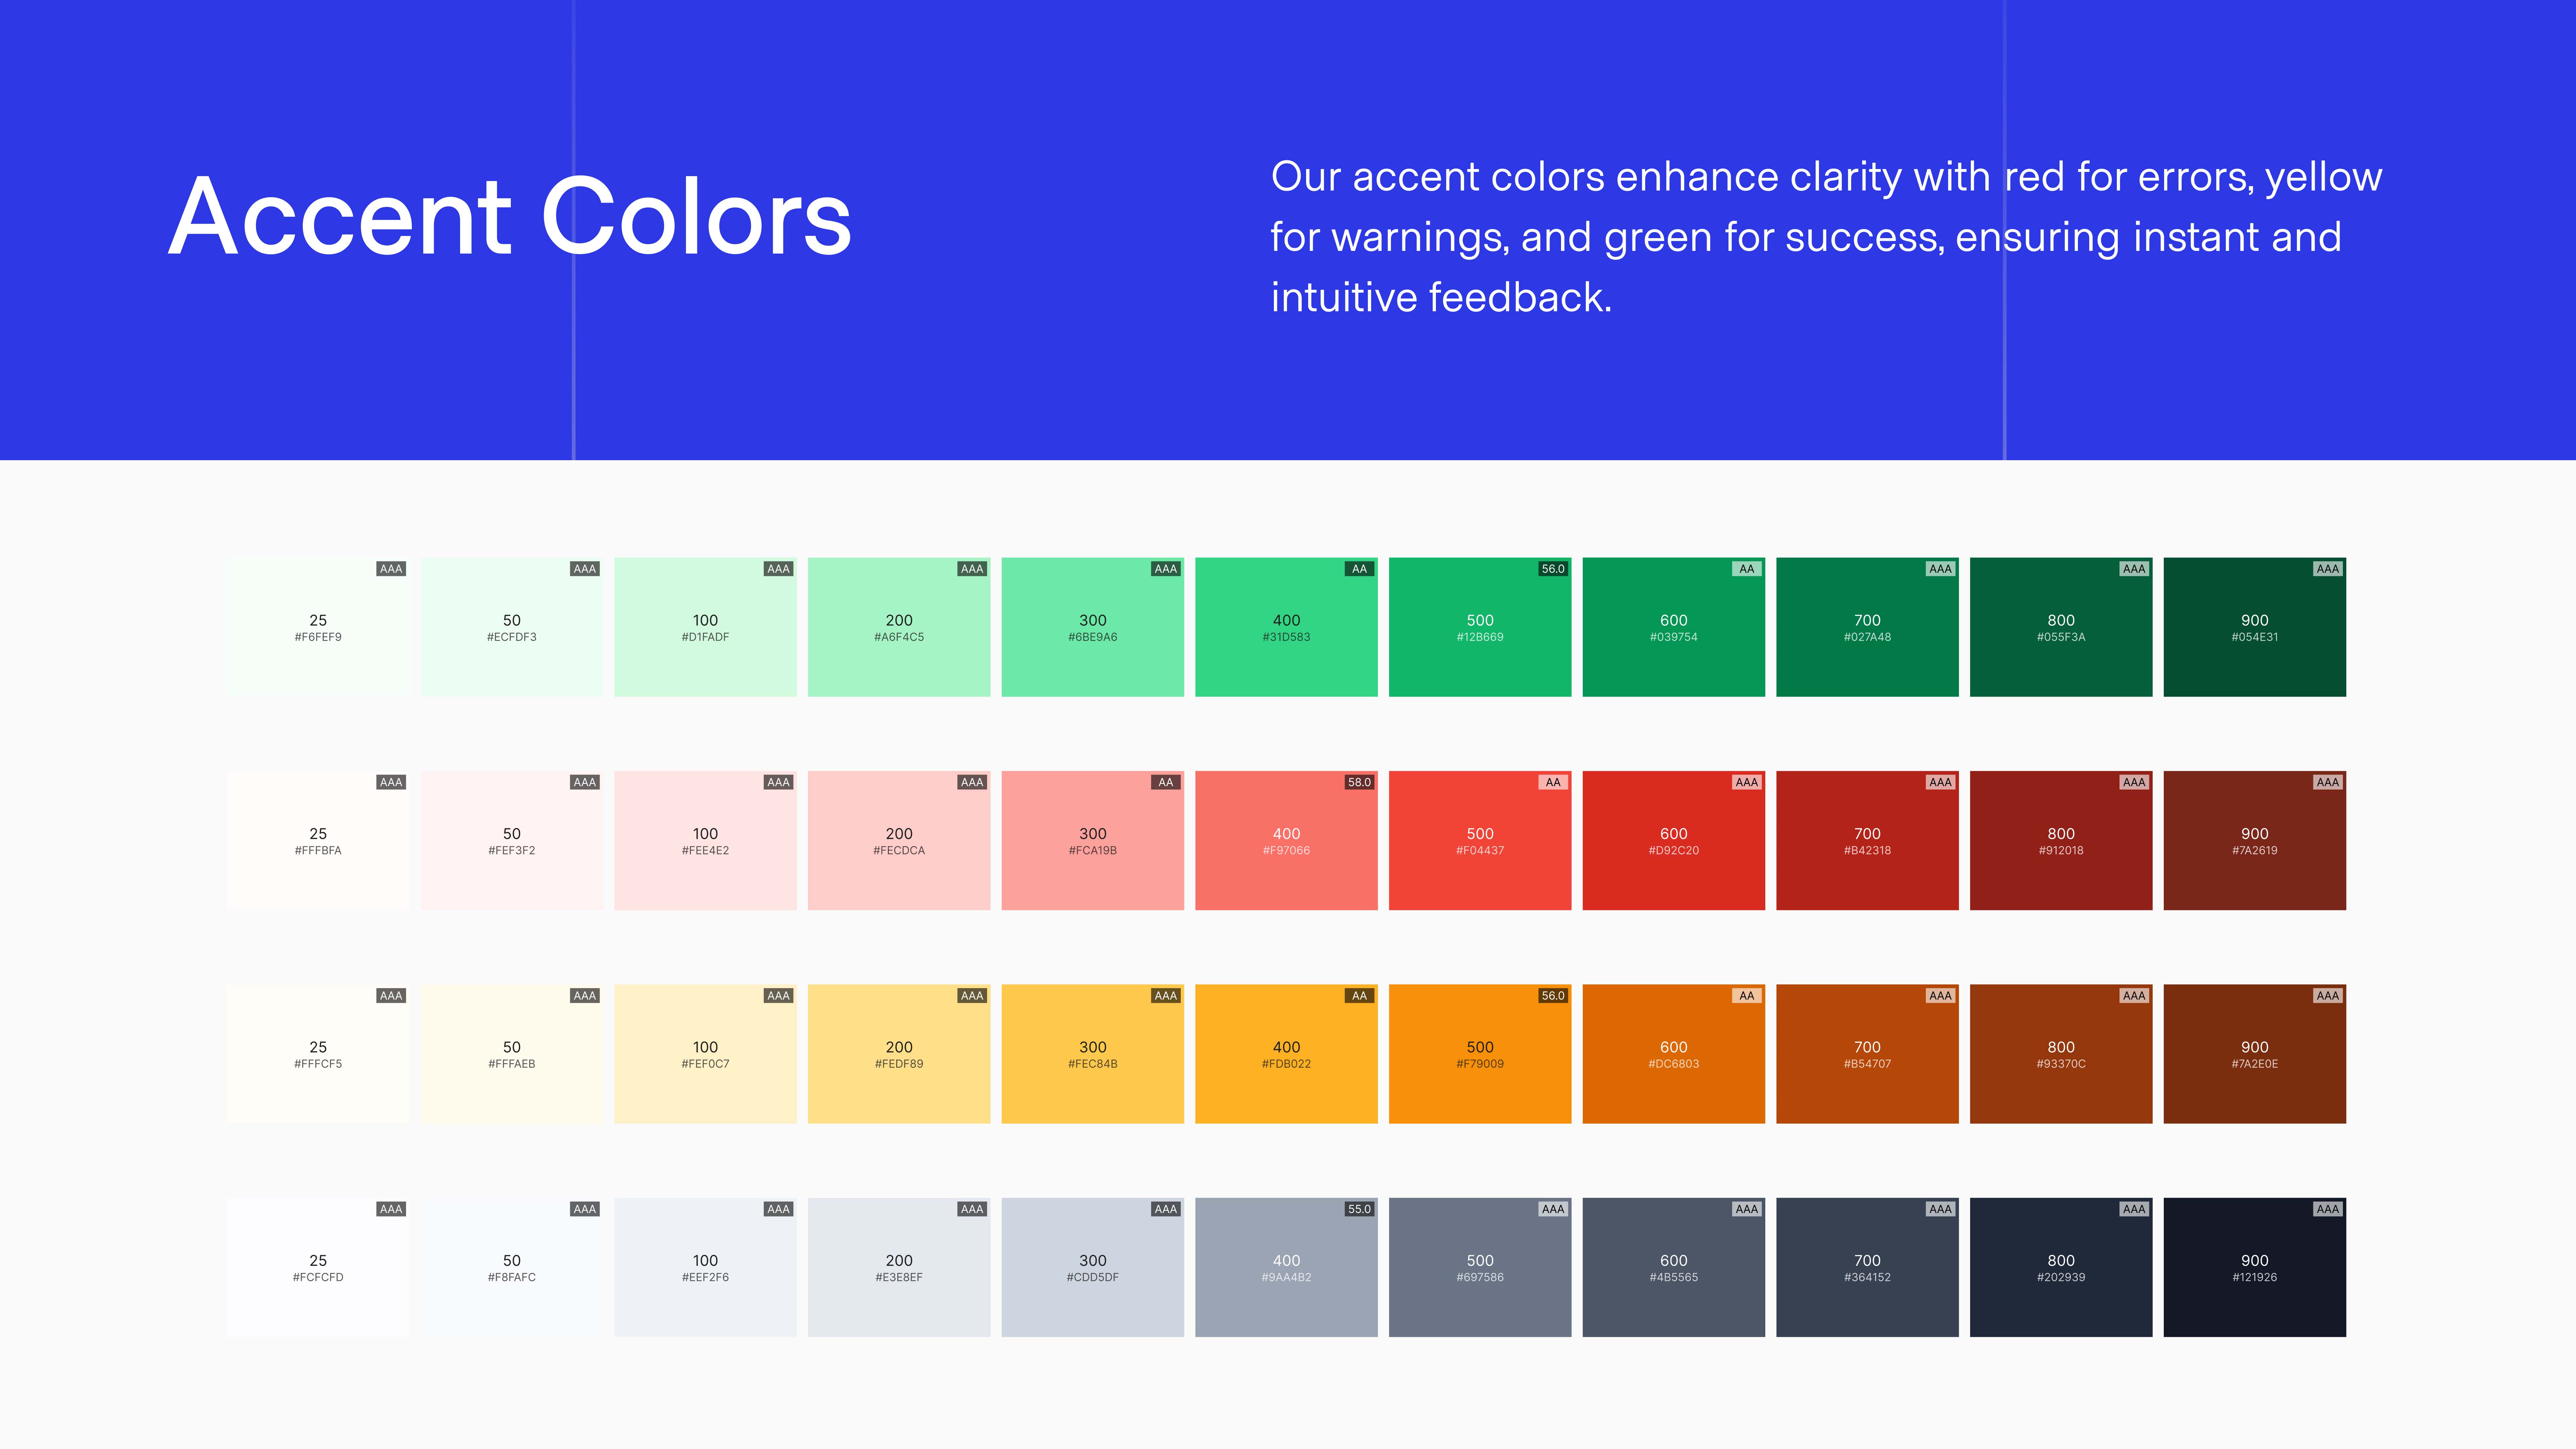Click the AA badge on red 500

tap(1553, 782)
